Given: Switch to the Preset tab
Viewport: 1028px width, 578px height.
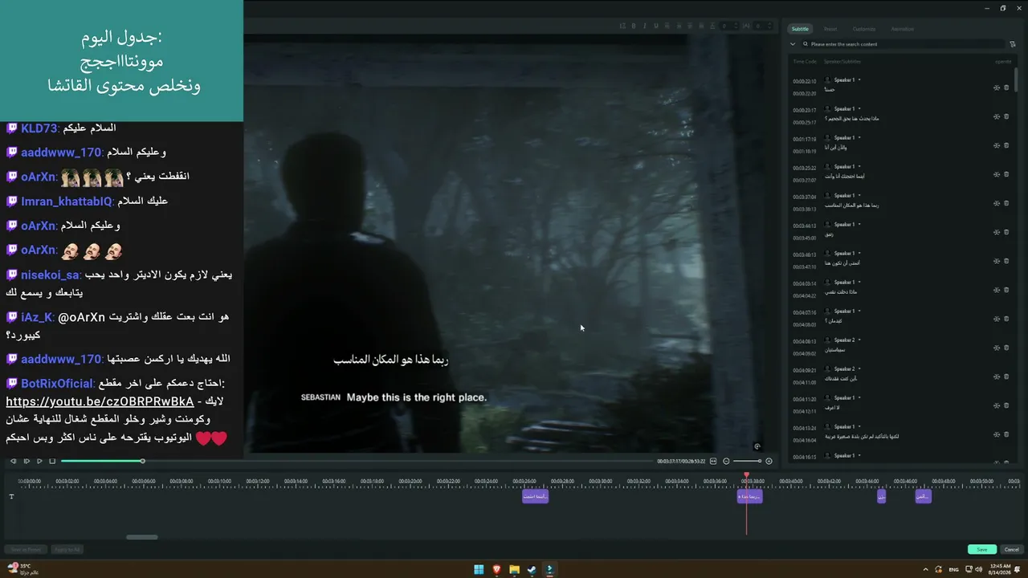Looking at the screenshot, I should tap(830, 29).
